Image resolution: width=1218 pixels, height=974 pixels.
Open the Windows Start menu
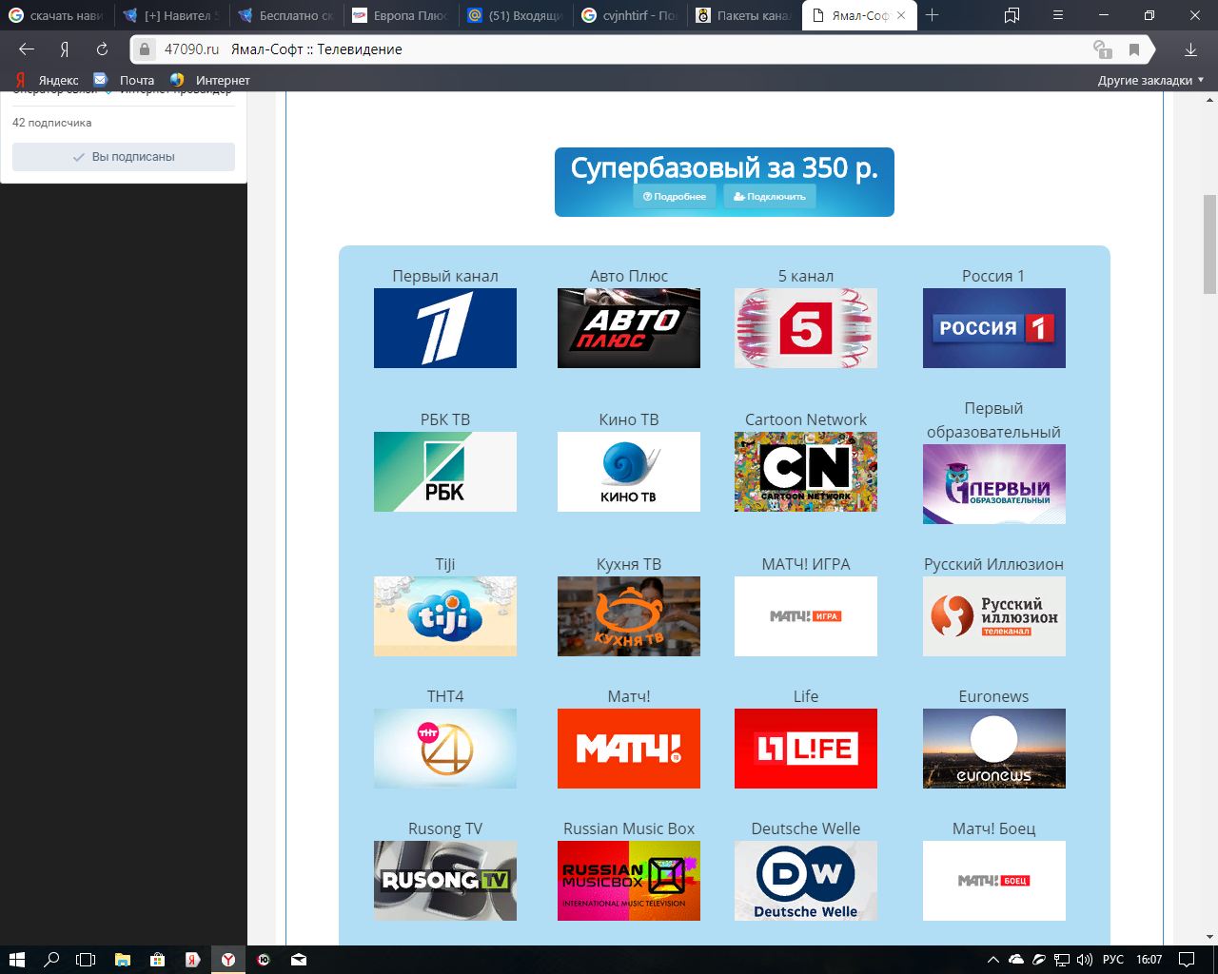(x=16, y=960)
